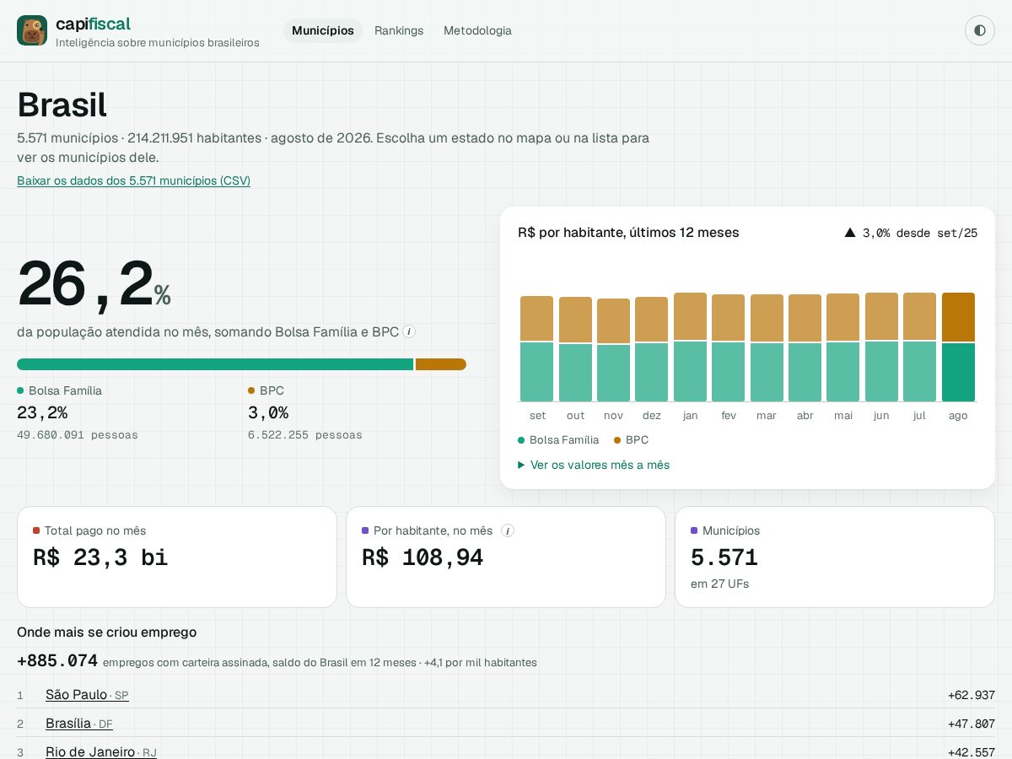This screenshot has height=759, width=1012.
Task: Click the Bolsa Família chart legend dot
Action: 521,440
